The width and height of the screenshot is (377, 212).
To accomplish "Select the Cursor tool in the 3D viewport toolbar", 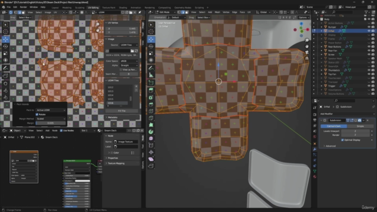I will click(x=151, y=31).
